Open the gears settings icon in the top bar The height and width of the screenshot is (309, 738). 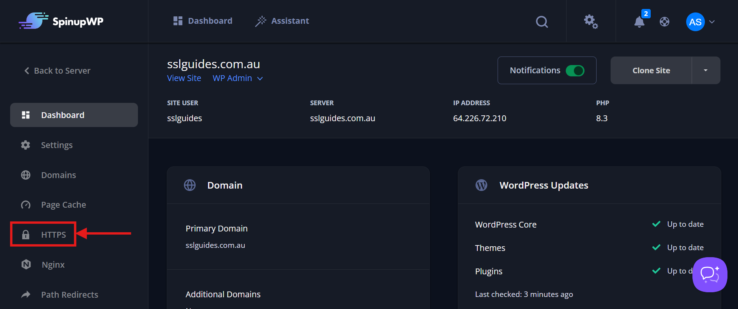591,21
